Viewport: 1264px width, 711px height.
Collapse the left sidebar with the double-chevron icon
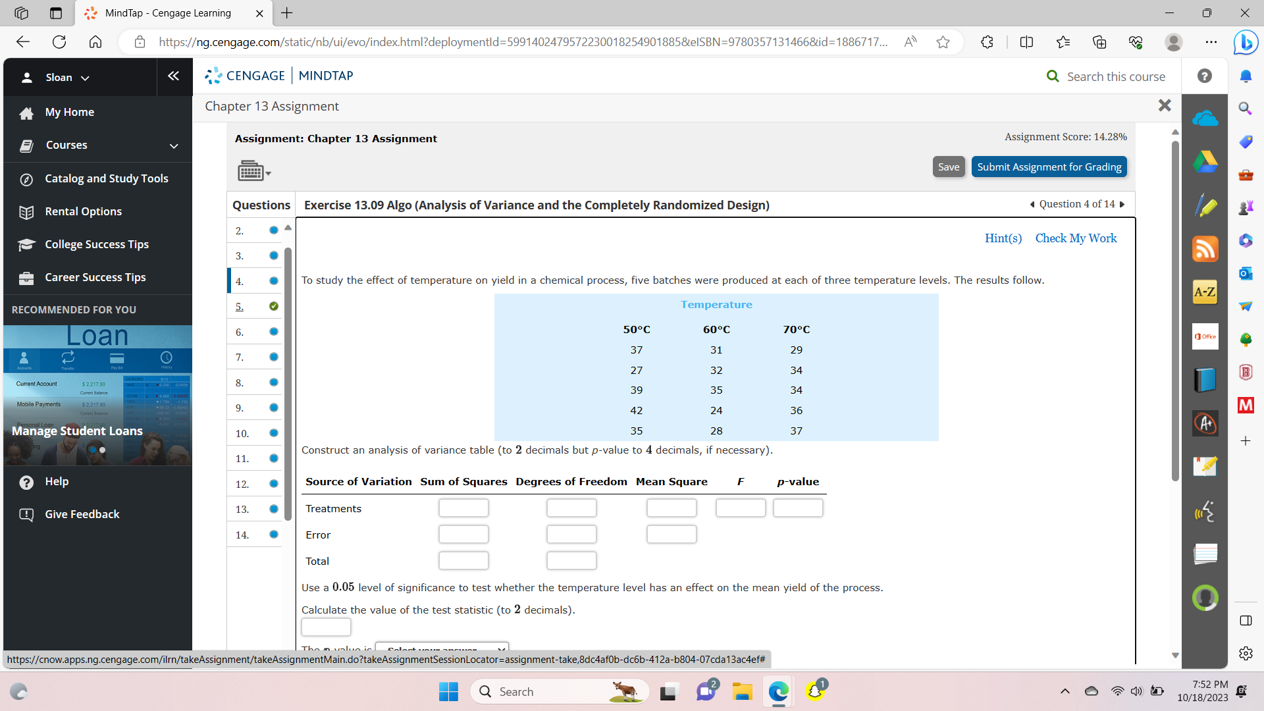point(173,76)
